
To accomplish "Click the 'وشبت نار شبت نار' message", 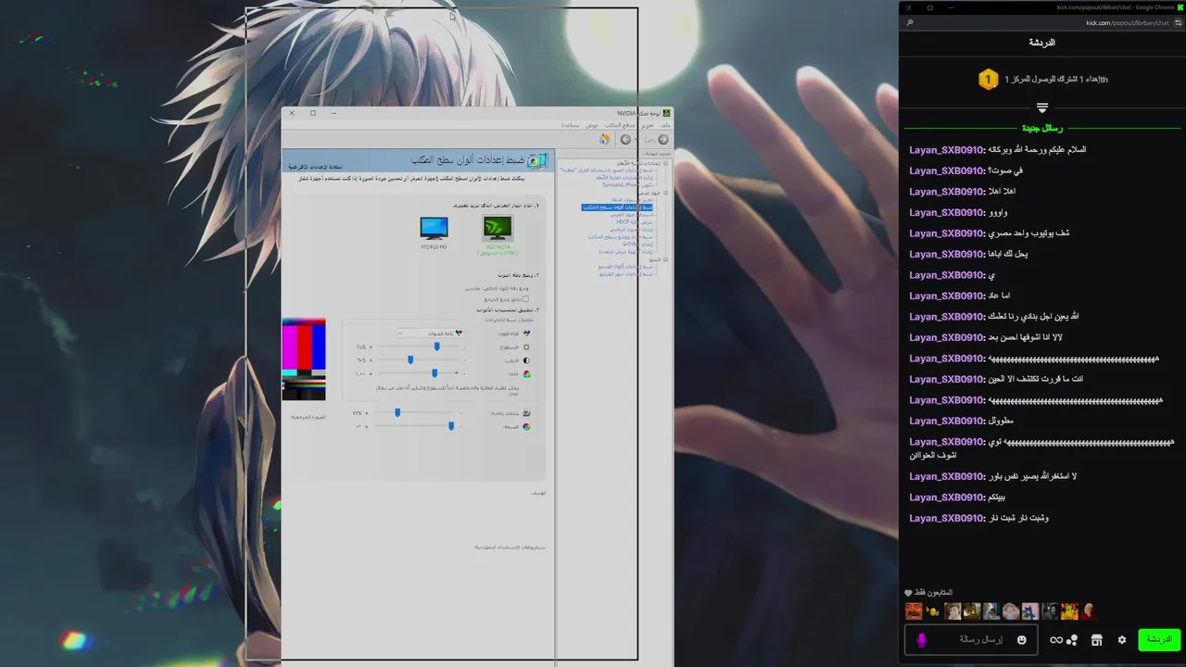I will [x=1018, y=518].
